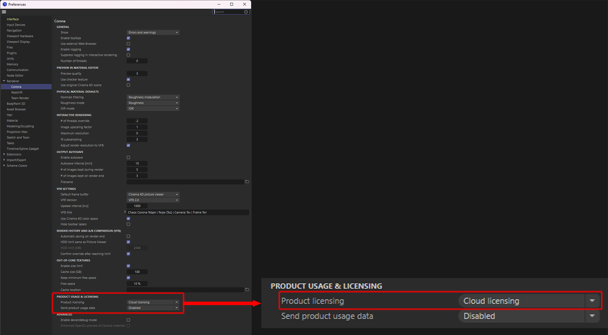Open the Product licensing dropdown
This screenshot has height=335, width=608.
pyautogui.click(x=153, y=302)
